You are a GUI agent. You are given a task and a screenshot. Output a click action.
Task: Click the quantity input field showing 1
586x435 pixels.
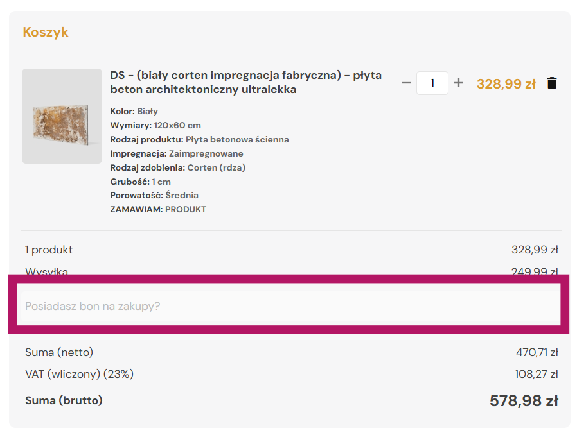pos(432,83)
